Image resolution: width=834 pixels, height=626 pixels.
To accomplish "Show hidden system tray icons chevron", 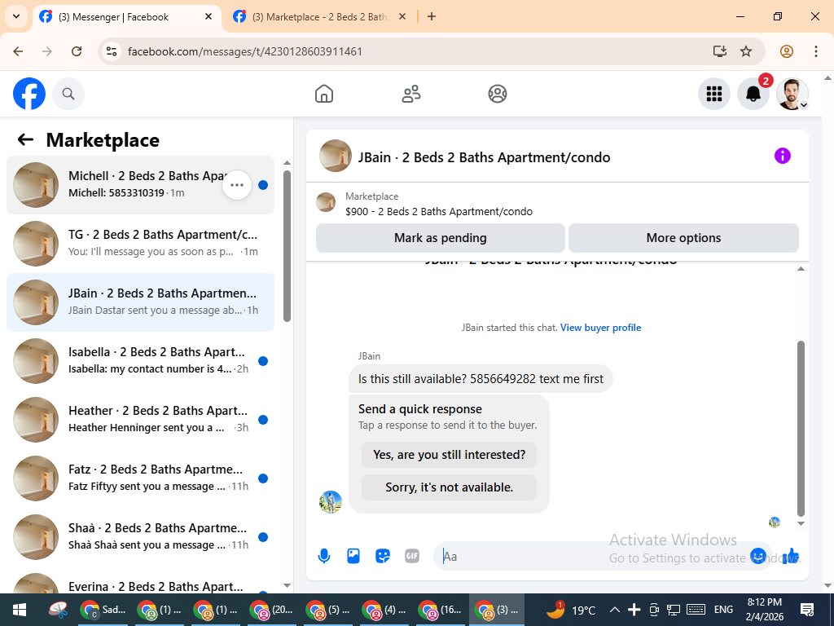I will point(614,610).
